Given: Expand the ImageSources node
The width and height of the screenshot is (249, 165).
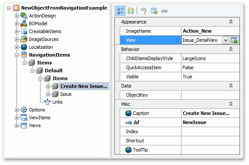Looking at the screenshot, I should click(x=17, y=39).
